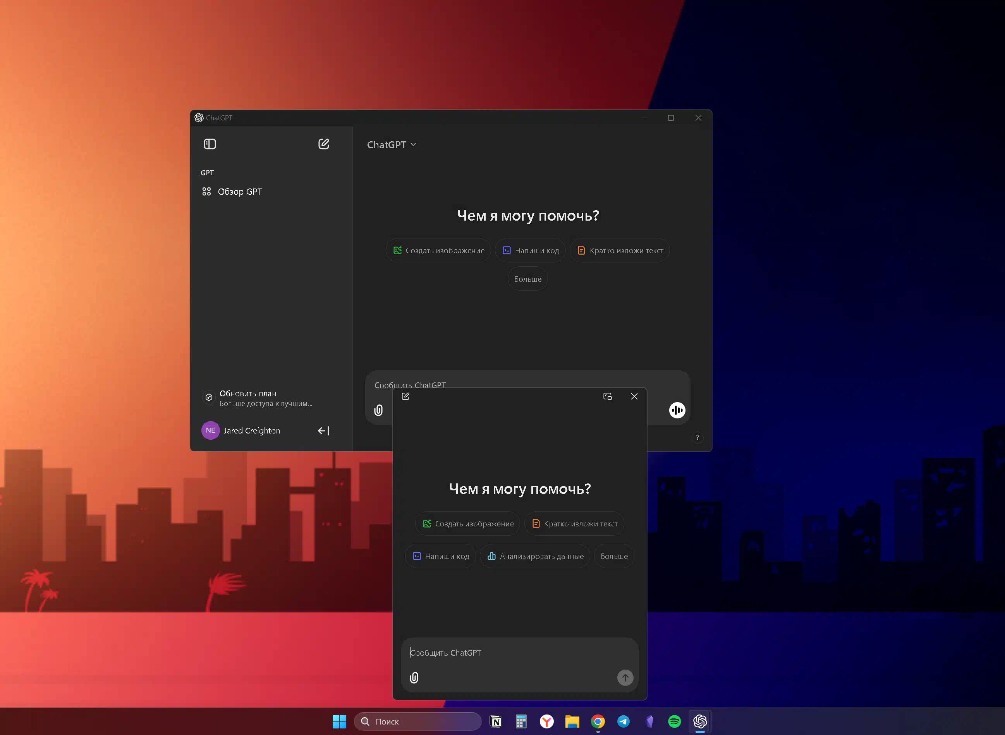The width and height of the screenshot is (1005, 735).
Task: Click Напиши код in the companion window
Action: 440,556
